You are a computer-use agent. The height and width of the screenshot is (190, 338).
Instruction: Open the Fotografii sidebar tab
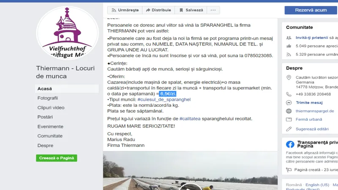click(x=47, y=98)
